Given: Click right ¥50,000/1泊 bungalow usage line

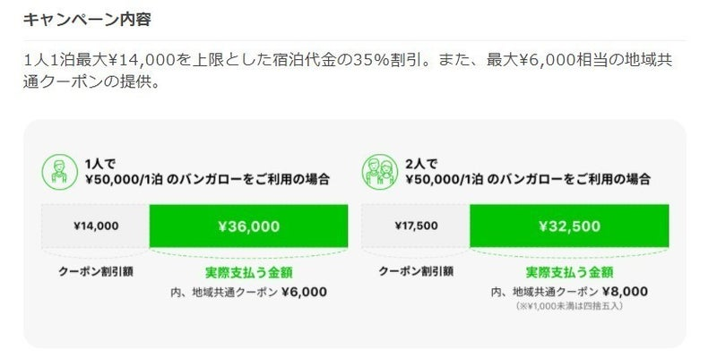Looking at the screenshot, I should (x=527, y=179).
